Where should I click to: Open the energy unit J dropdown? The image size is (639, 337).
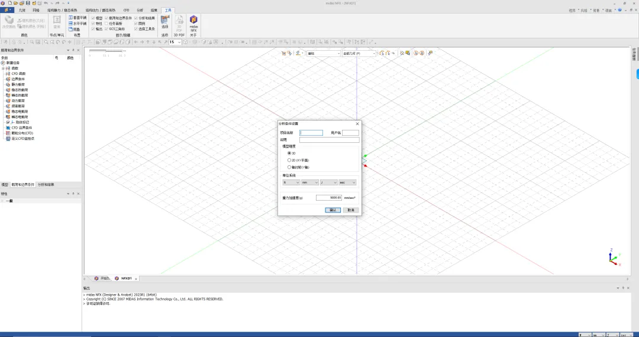(x=328, y=182)
